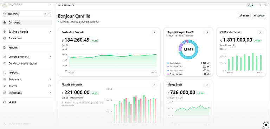Click the 736 000,00 gross margin amount

pos(182,93)
